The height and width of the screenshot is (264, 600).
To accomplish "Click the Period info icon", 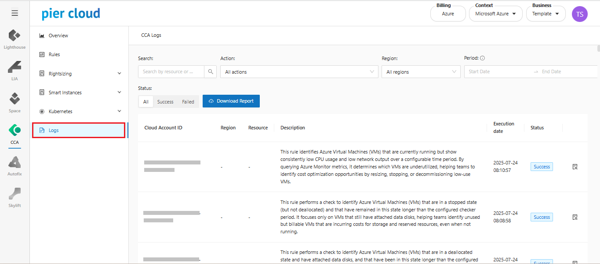I will click(482, 58).
